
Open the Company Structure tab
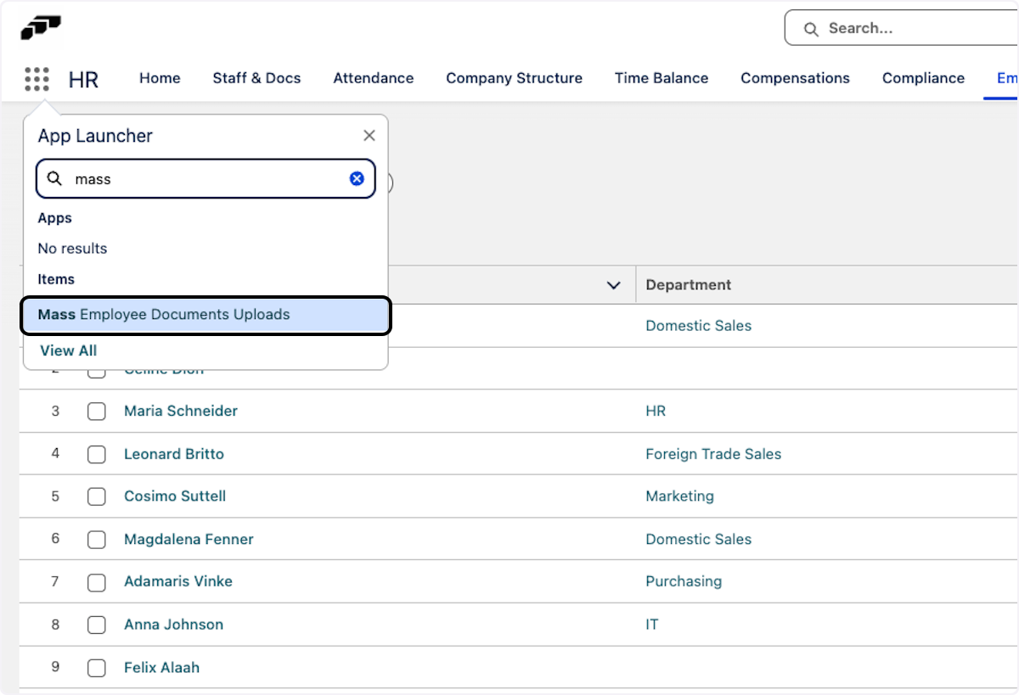click(x=513, y=78)
